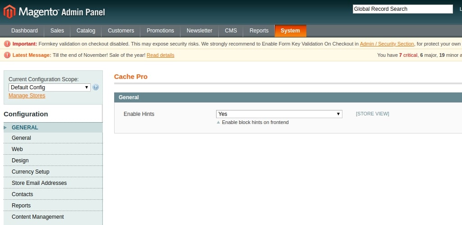Open the Sales menu
This screenshot has height=225, width=462.
point(57,31)
